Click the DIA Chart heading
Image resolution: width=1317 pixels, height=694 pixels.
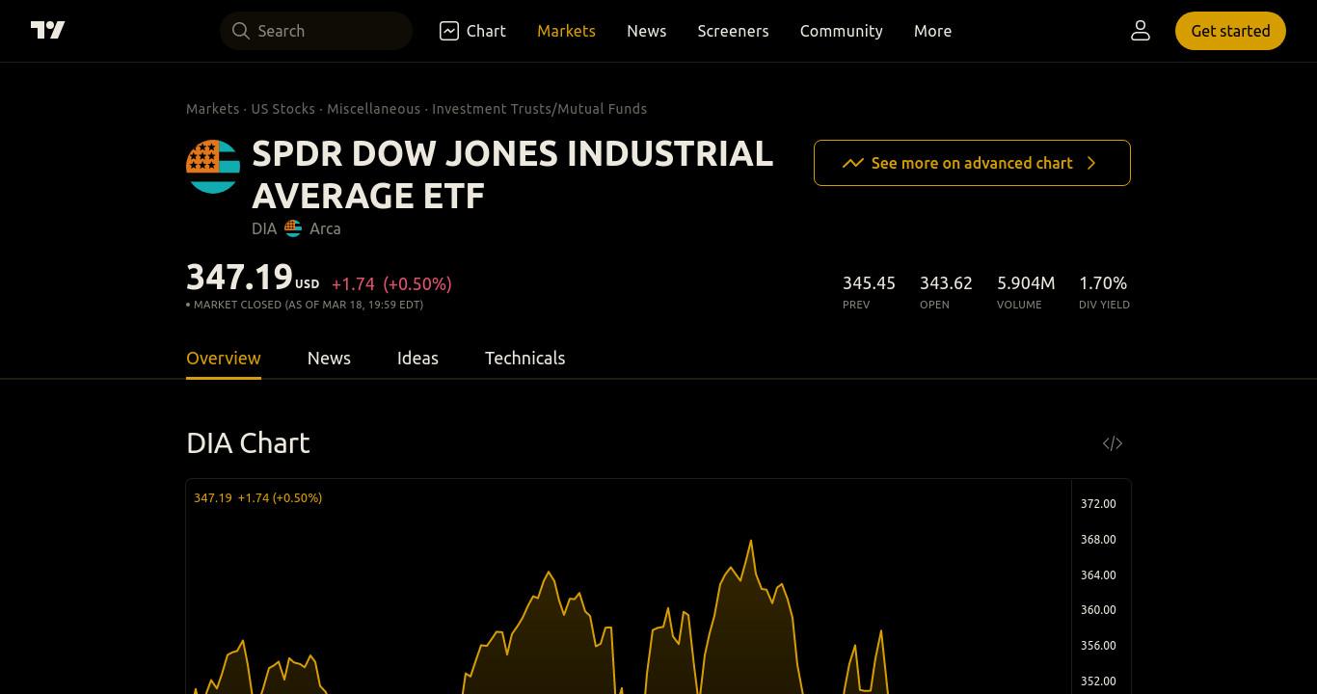click(248, 442)
